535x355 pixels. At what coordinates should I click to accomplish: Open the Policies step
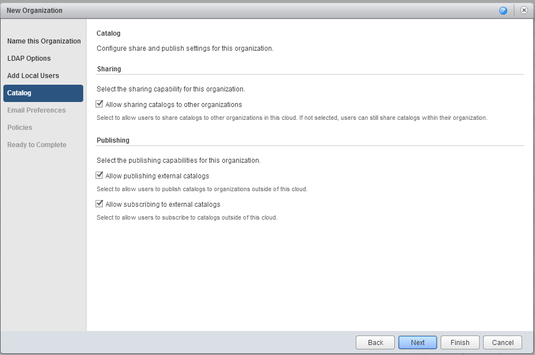20,128
